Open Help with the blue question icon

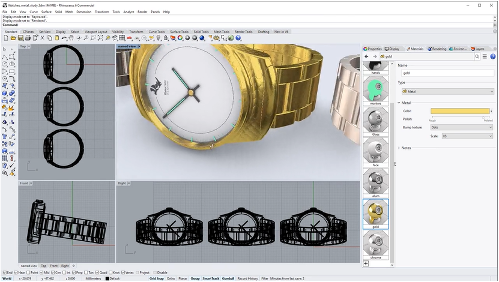(238, 38)
